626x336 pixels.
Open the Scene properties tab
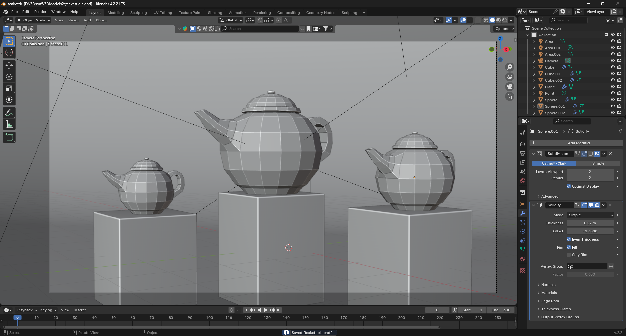coord(523,171)
